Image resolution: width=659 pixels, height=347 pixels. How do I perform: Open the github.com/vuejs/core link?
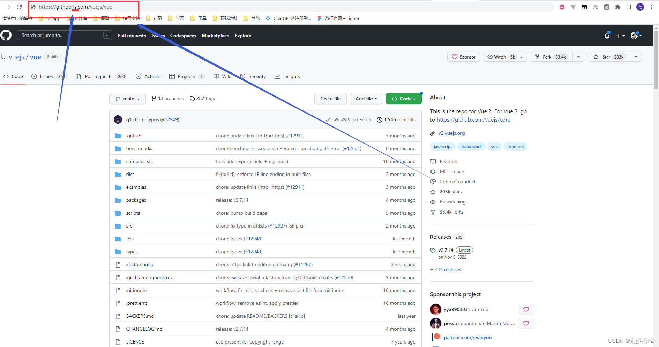(x=473, y=120)
